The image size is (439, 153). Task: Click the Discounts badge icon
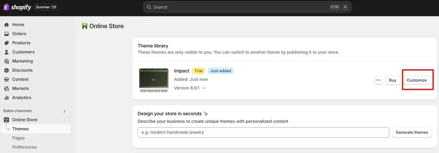(x=7, y=70)
